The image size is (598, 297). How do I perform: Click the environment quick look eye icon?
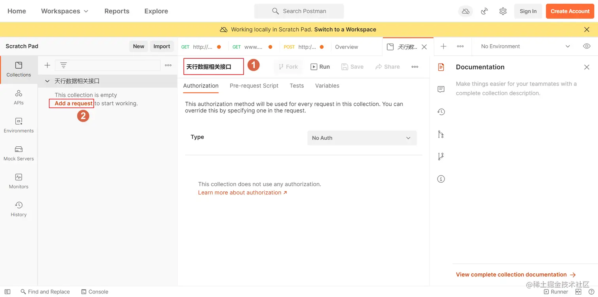(587, 46)
